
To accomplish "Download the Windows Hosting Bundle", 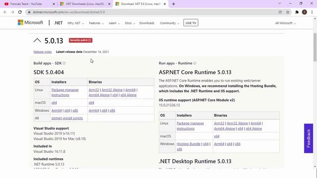I will [x=189, y=144].
